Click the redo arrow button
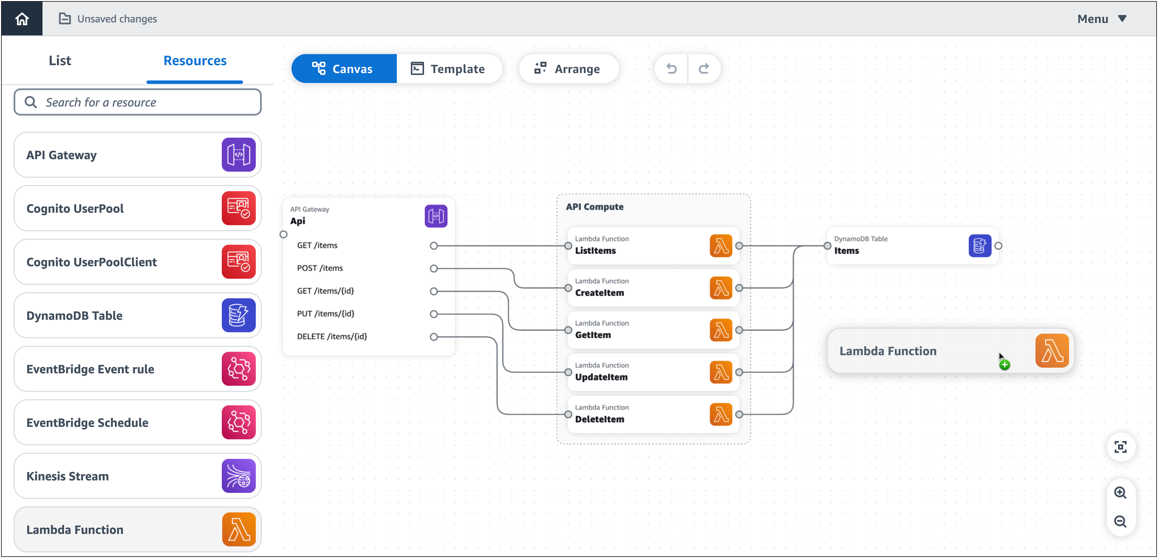This screenshot has width=1158, height=558. (703, 68)
